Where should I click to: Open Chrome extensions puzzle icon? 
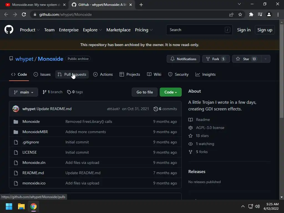click(x=251, y=14)
